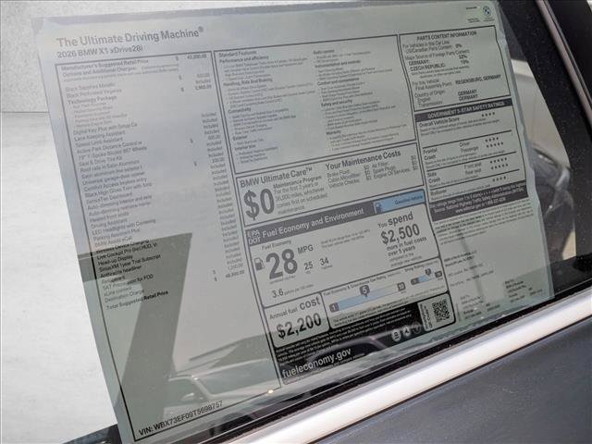This screenshot has height=444, width=592.
Task: Click the 'BMW Ultimate Care' heading
Action: pyautogui.click(x=276, y=177)
